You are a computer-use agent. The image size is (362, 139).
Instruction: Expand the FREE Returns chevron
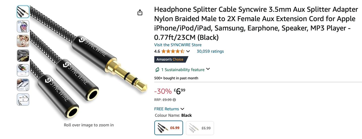pos(182,109)
